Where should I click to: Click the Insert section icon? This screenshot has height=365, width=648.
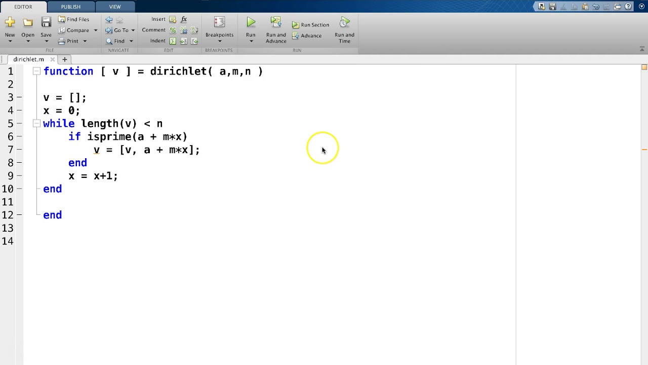tap(173, 19)
